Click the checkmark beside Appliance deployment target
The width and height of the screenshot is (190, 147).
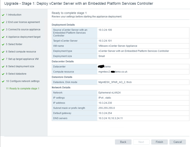point(3,37)
